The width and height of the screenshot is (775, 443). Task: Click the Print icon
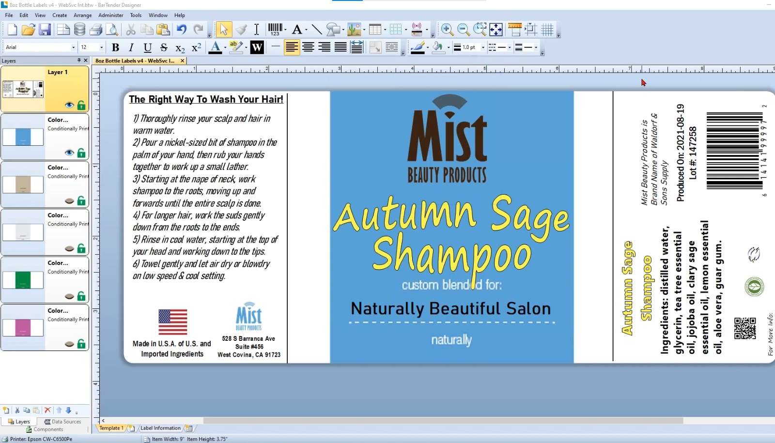(x=96, y=30)
